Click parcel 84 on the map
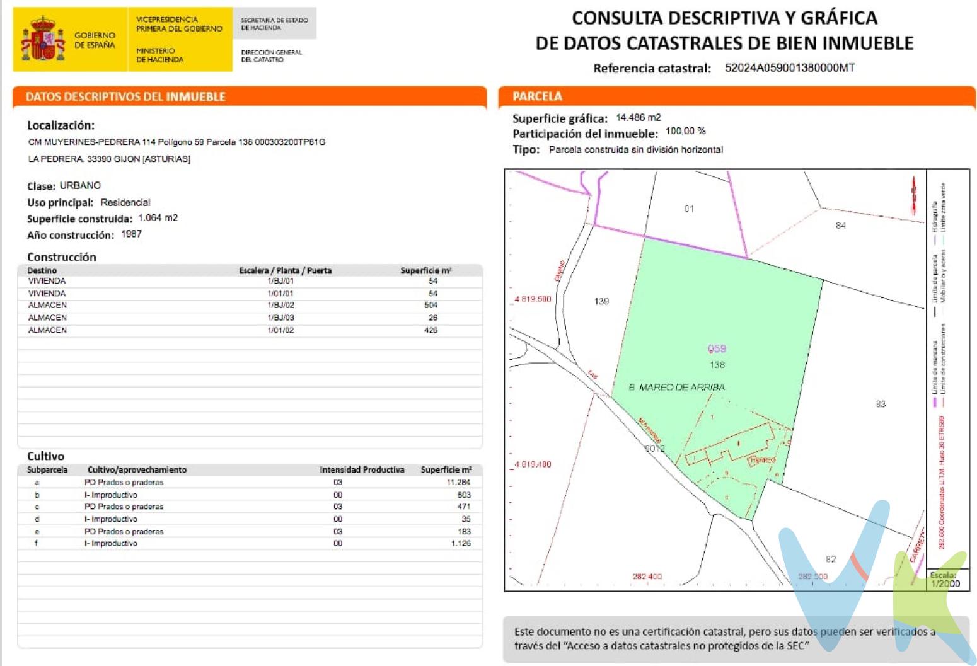 point(840,226)
